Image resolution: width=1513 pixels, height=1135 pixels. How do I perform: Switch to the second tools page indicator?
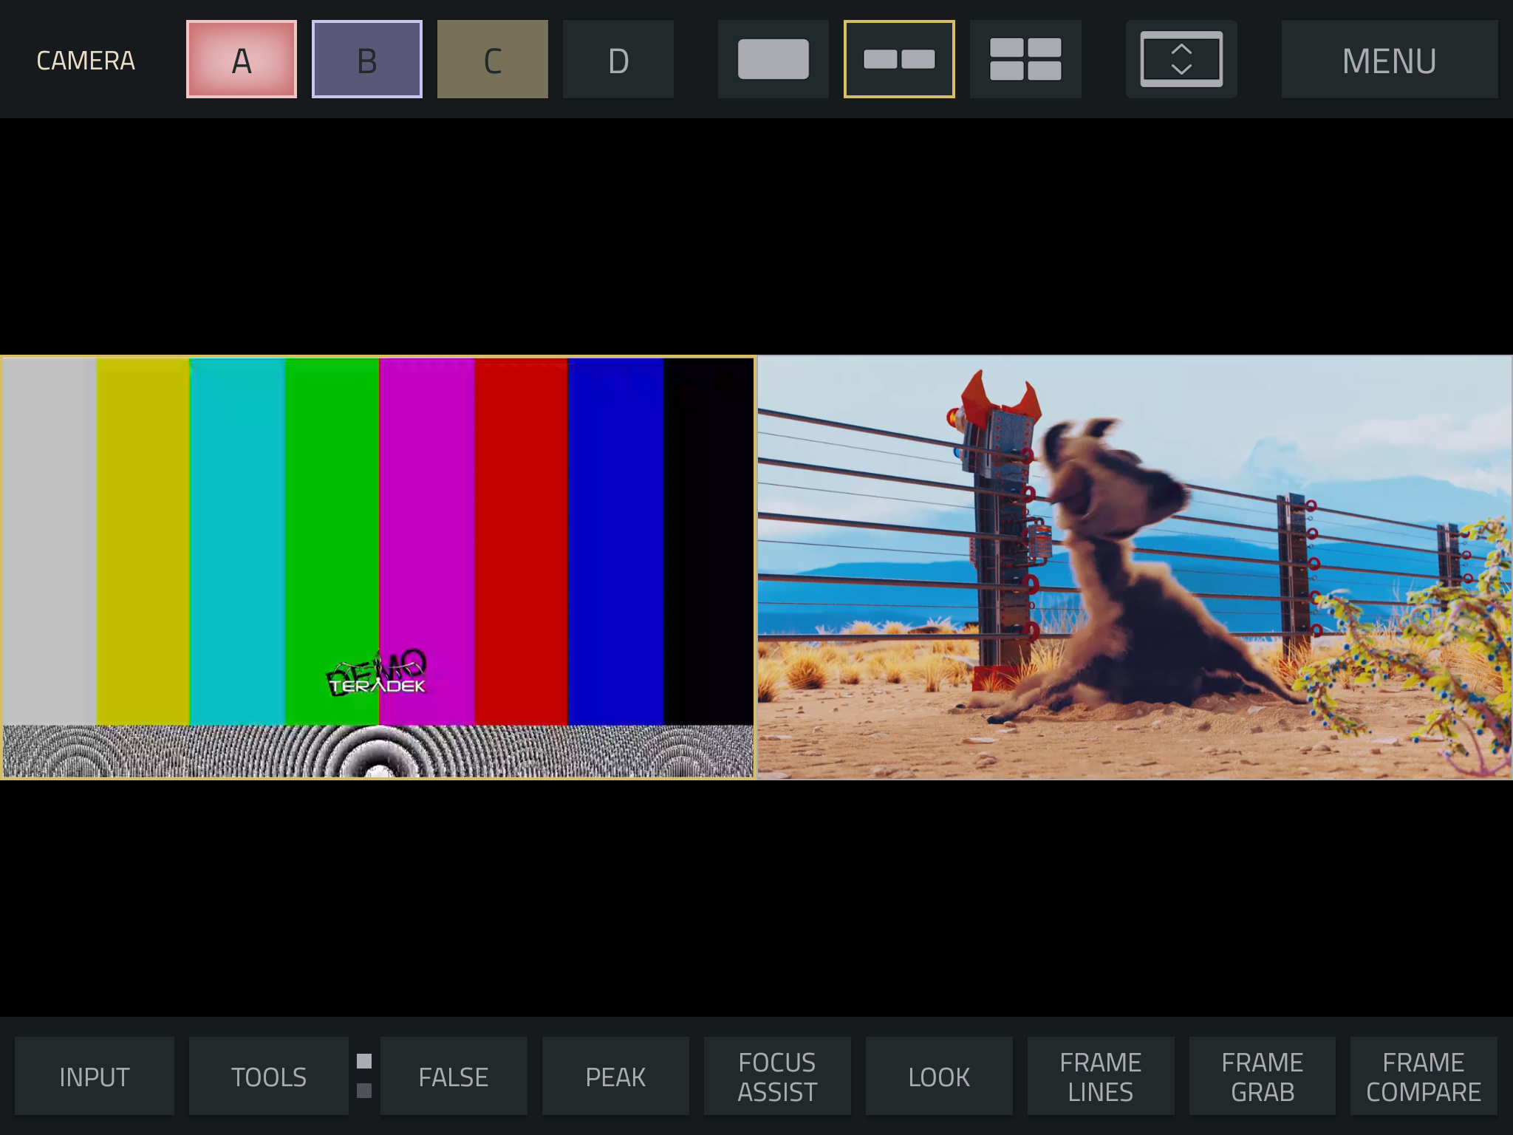(364, 1091)
